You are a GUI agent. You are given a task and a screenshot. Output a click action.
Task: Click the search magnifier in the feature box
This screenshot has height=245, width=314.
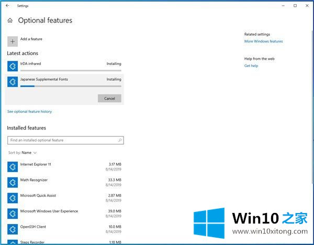pyautogui.click(x=120, y=140)
